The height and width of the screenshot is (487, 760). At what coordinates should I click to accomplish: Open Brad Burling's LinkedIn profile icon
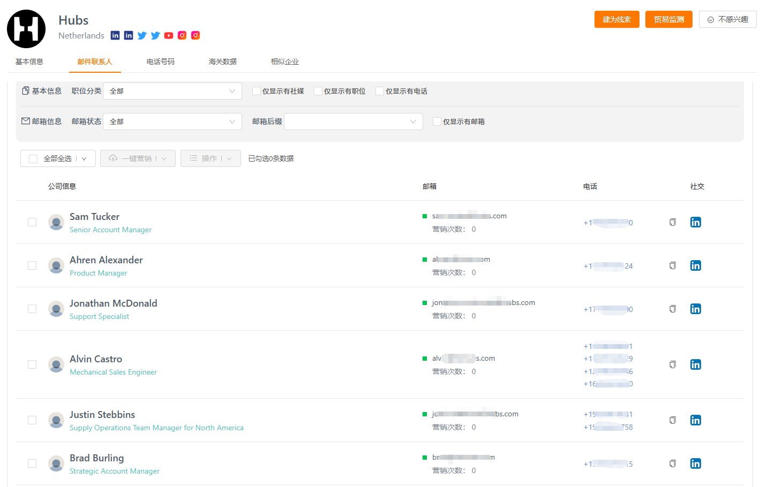pos(696,463)
